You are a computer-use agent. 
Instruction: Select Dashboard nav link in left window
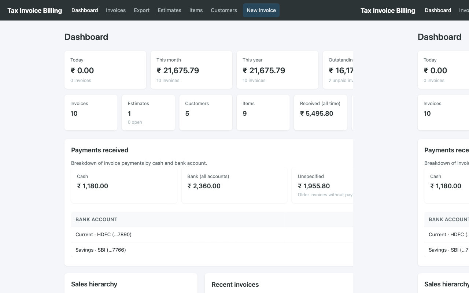point(85,10)
